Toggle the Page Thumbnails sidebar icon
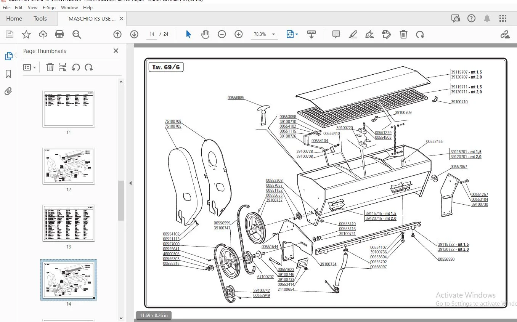Image resolution: width=517 pixels, height=322 pixels. [8, 56]
